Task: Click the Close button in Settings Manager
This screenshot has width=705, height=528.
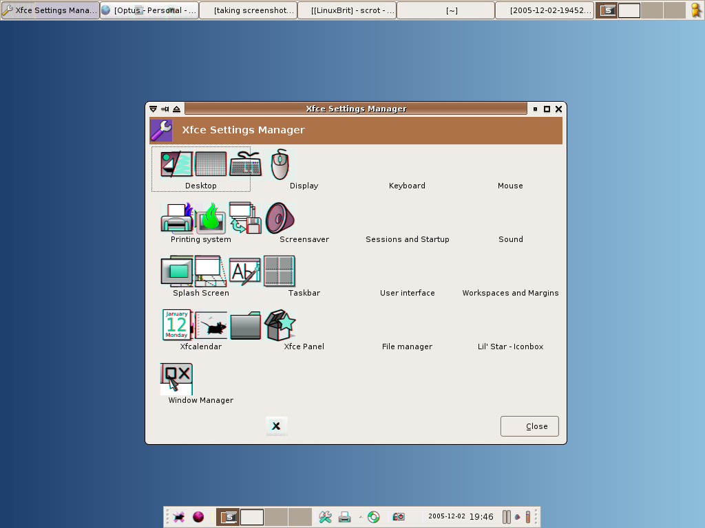Action: [529, 426]
